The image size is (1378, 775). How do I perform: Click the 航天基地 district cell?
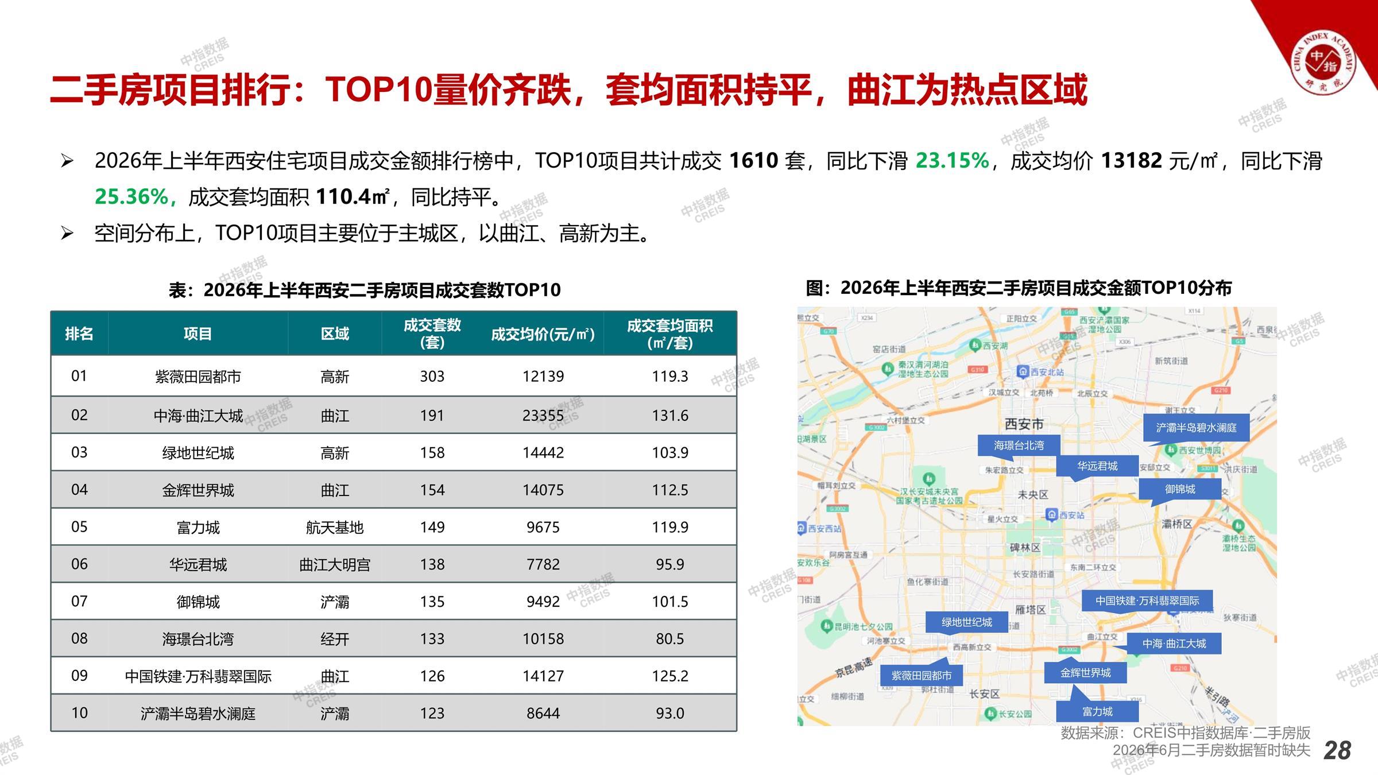pyautogui.click(x=335, y=528)
